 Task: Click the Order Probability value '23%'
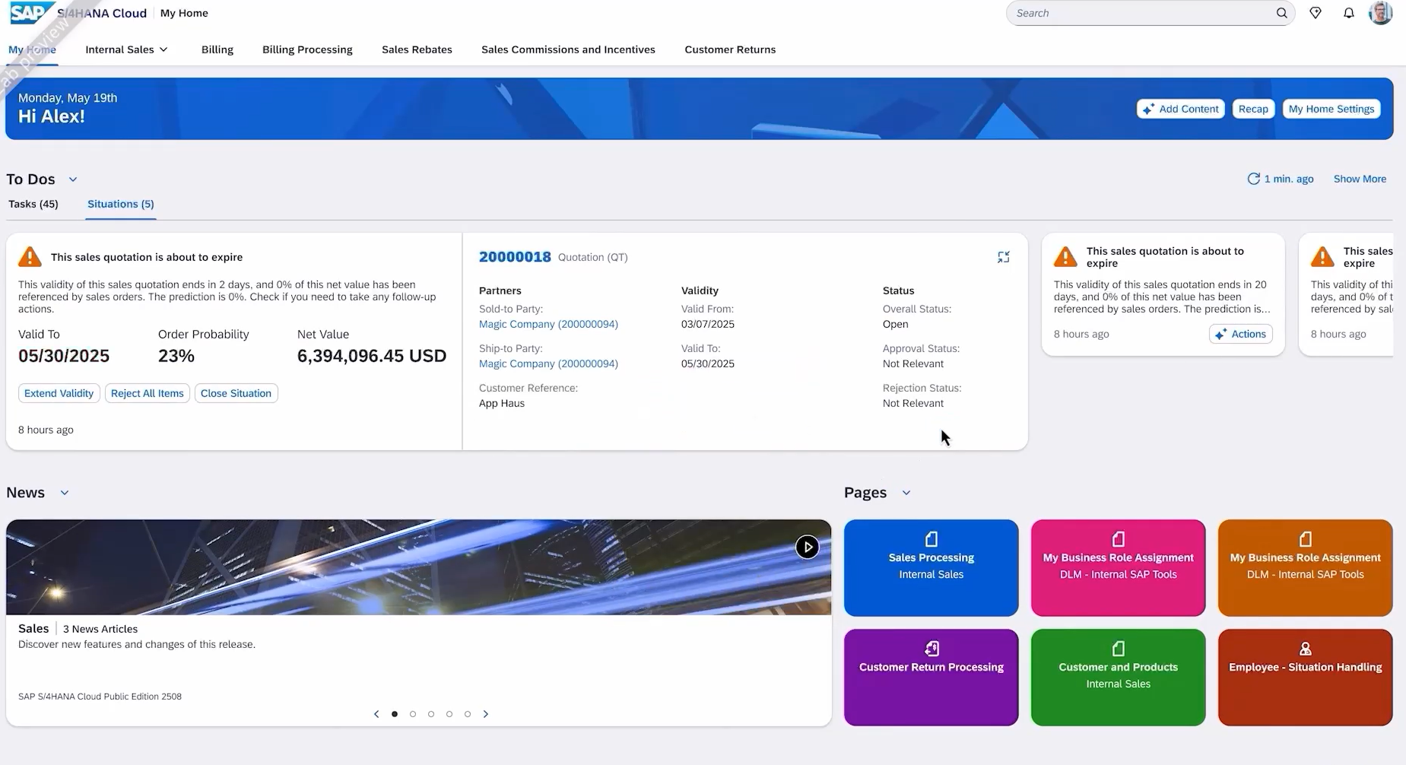[176, 356]
